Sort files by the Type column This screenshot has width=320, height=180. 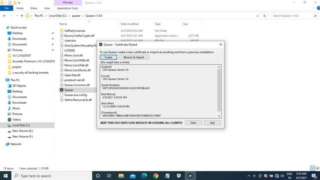[157, 24]
